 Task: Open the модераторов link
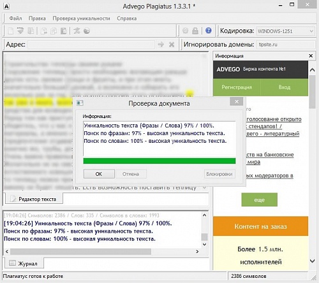(x=270, y=175)
